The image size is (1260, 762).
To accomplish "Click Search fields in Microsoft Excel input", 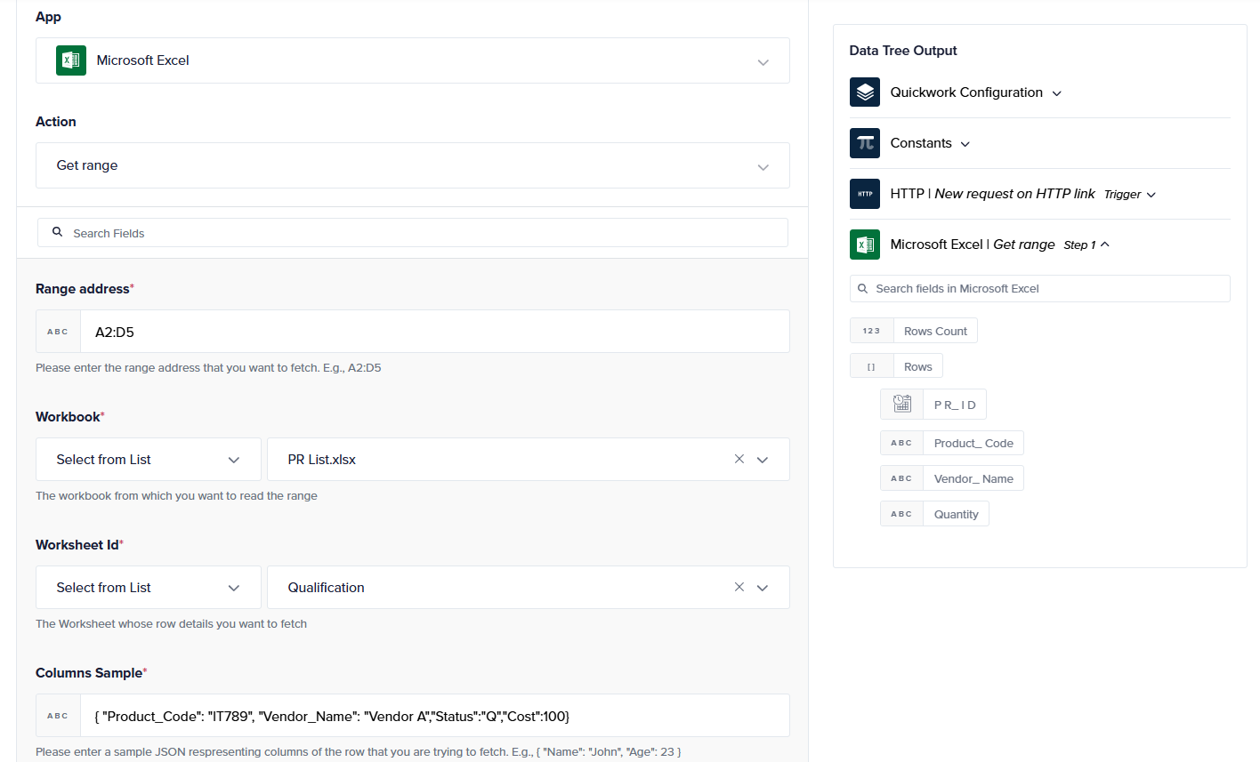I will click(x=1040, y=288).
